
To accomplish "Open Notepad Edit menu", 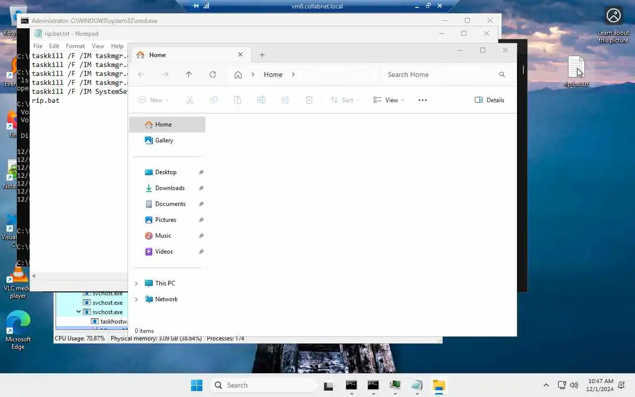I will tap(54, 46).
